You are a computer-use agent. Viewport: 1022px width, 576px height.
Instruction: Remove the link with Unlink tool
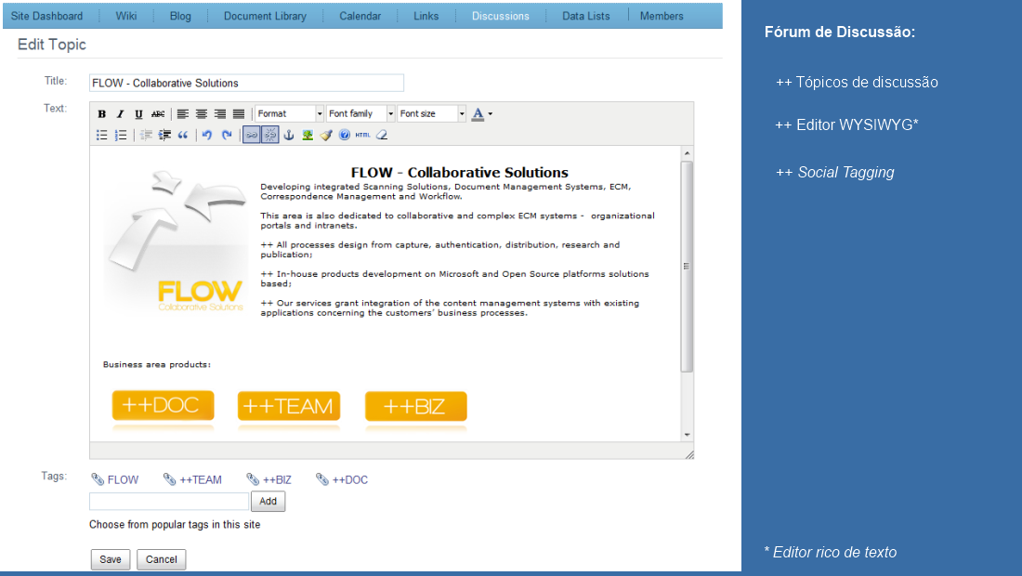pos(269,135)
